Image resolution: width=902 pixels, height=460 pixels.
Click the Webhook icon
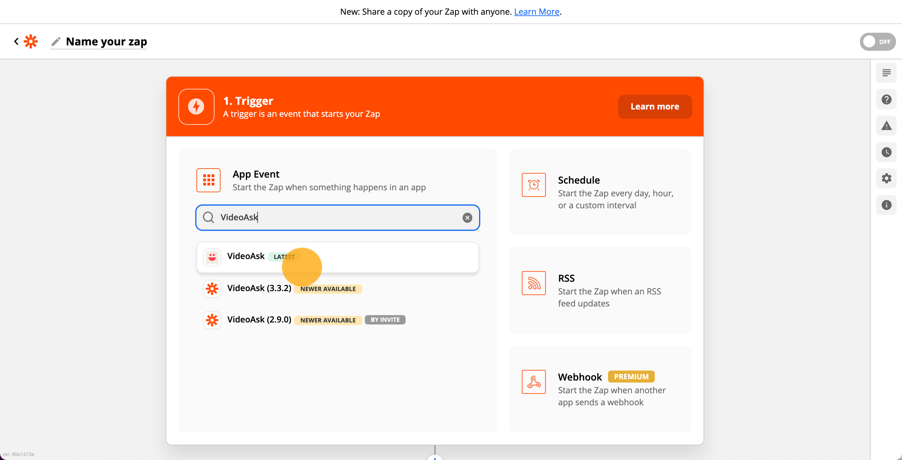[534, 382]
